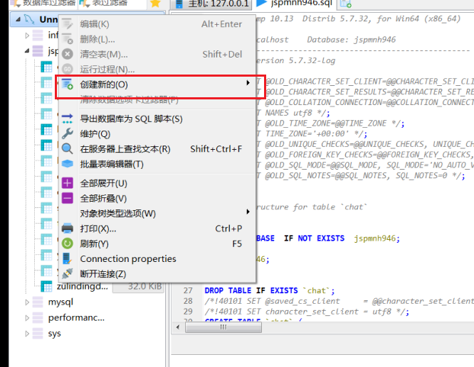Viewport: 474px width, 367px height.
Task: Click the blue layers icon beside 批量表编辑器
Action: [67, 164]
